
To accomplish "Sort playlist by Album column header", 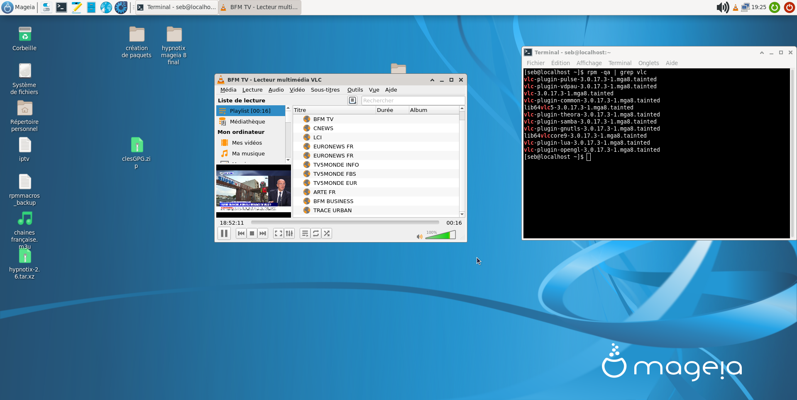I will [434, 110].
